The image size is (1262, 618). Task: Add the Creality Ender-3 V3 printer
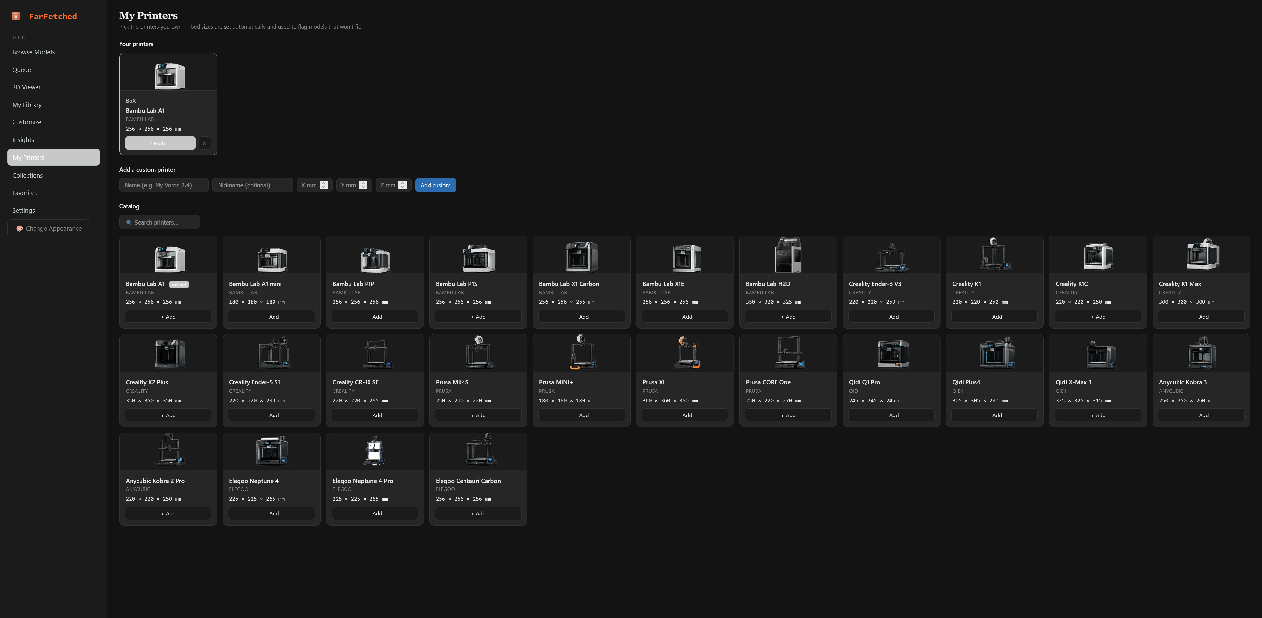(892, 317)
